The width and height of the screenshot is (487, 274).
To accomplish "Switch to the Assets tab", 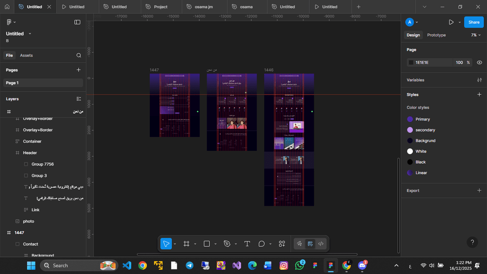I will [x=26, y=55].
